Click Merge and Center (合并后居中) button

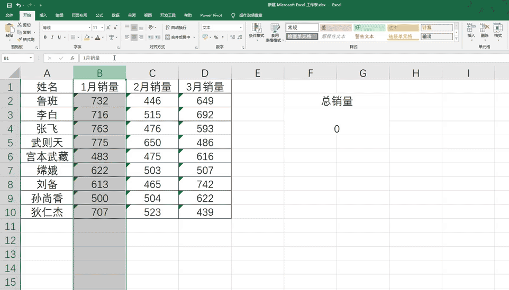(180, 38)
